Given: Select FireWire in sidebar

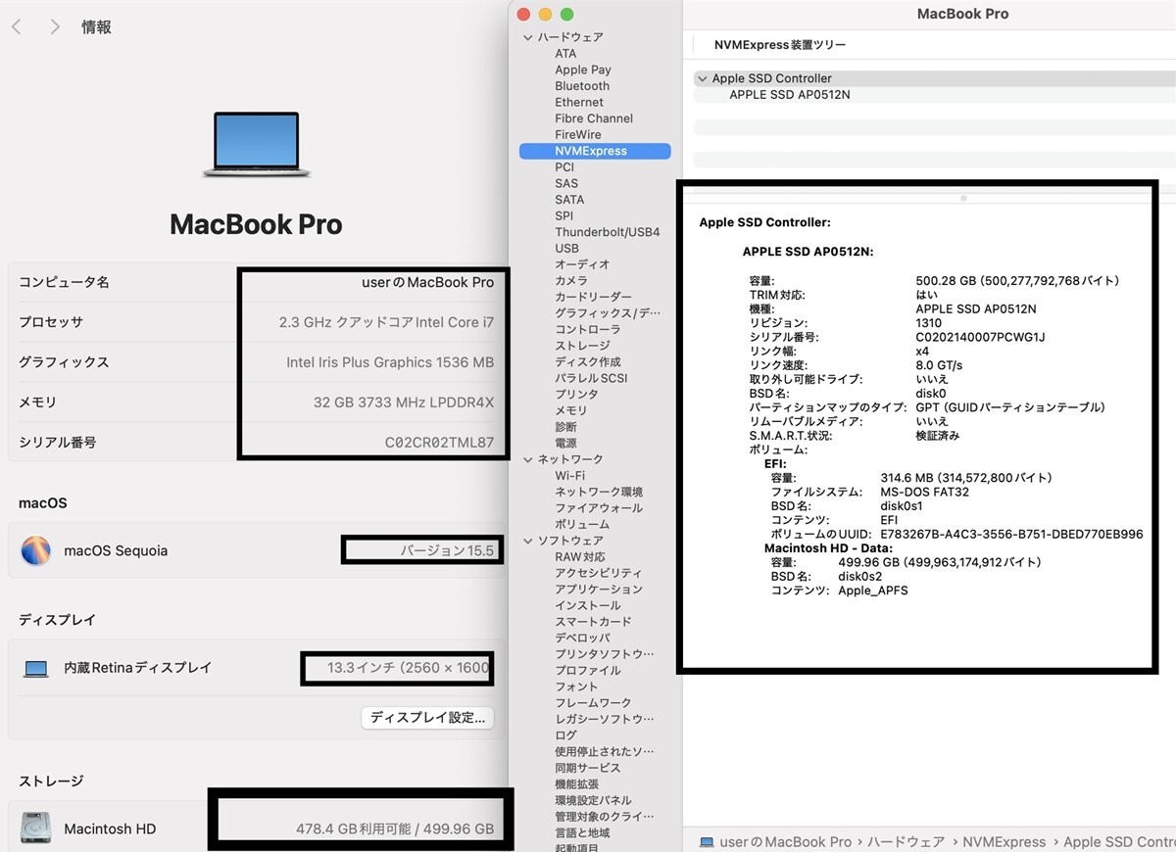Looking at the screenshot, I should point(578,134).
